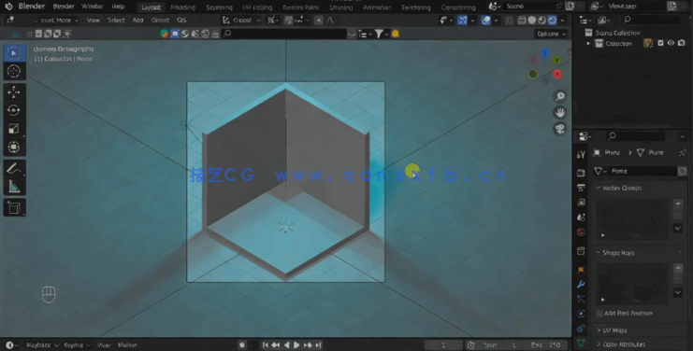Select the Move tool
693x351 pixels.
[14, 91]
